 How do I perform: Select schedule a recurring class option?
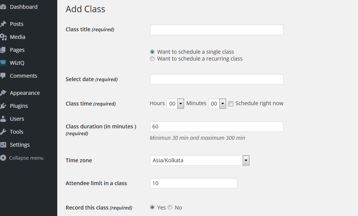(152, 59)
